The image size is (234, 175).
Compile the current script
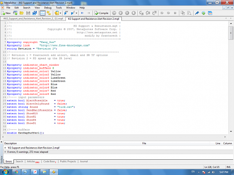[x=101, y=13]
